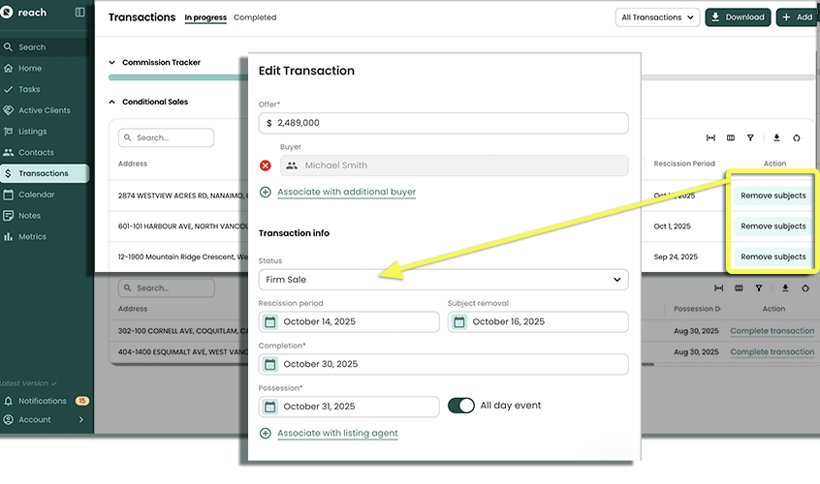Remove buyer Michael Smith with red X
820x484 pixels.
point(266,166)
